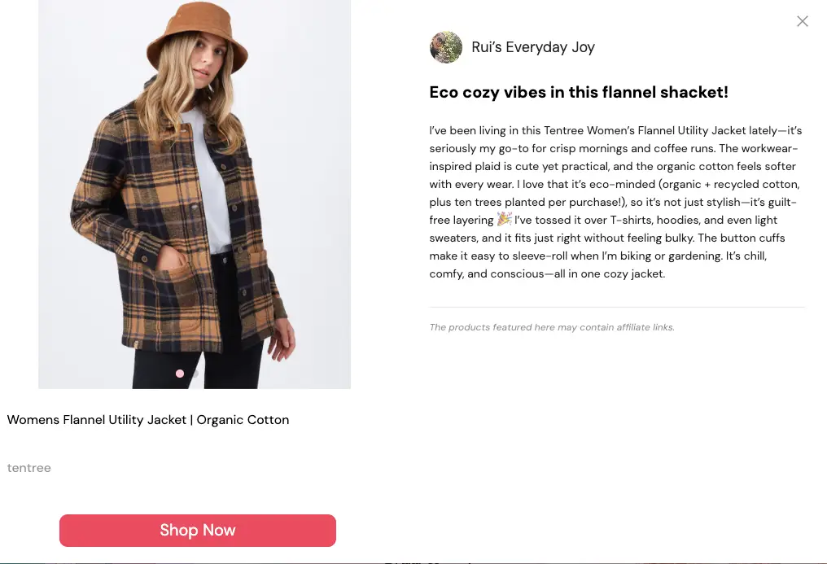Close the product review popup
827x564 pixels.
coord(802,21)
